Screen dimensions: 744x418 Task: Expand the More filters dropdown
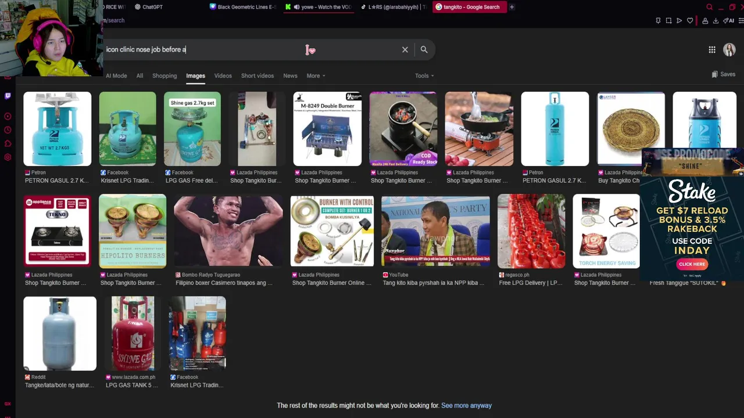316,76
